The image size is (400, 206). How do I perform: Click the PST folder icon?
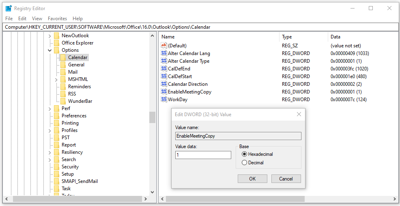click(57, 138)
